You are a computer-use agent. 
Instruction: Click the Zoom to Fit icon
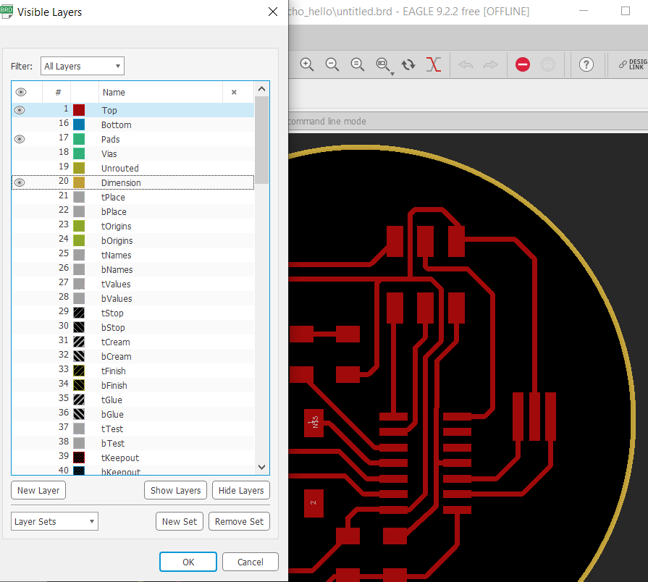click(x=358, y=64)
